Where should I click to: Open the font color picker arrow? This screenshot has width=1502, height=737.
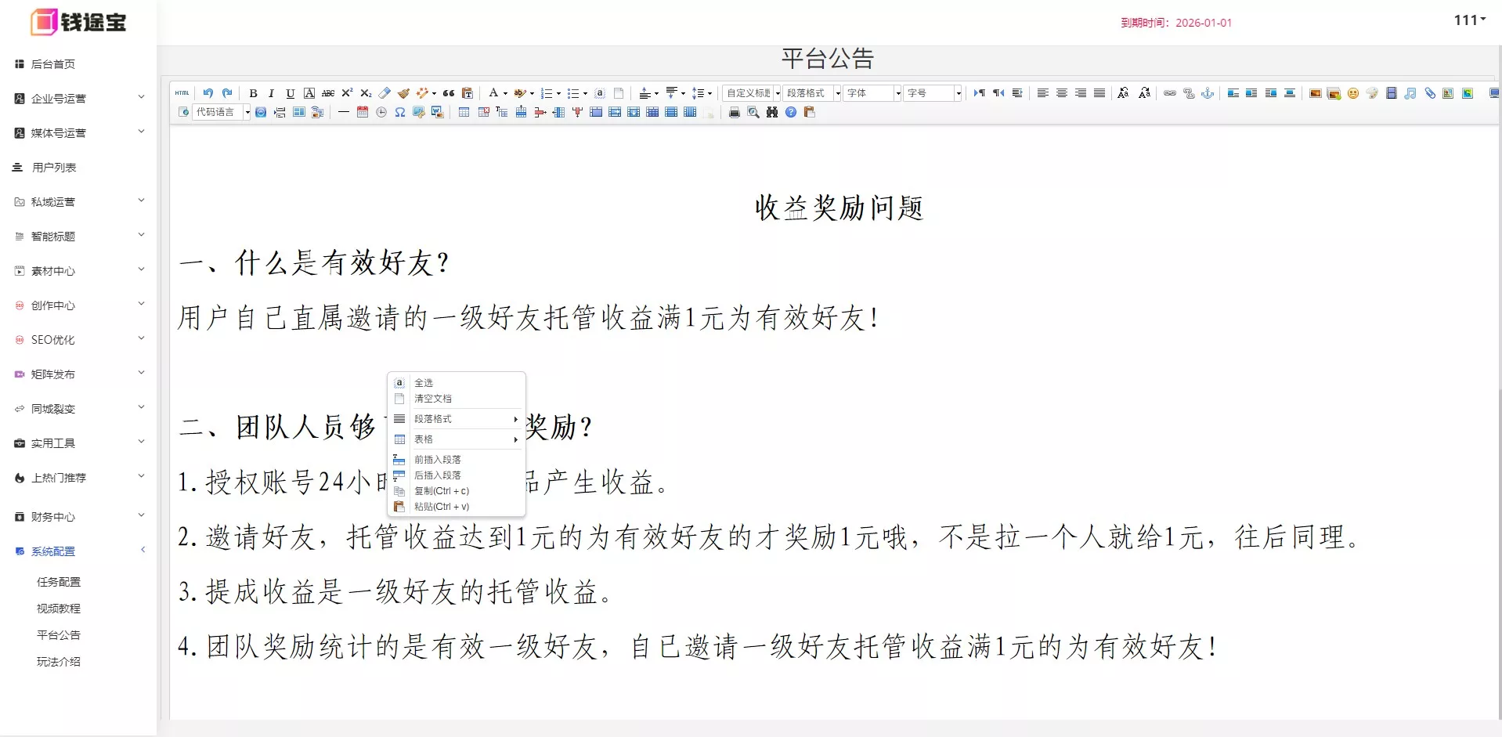(x=505, y=93)
